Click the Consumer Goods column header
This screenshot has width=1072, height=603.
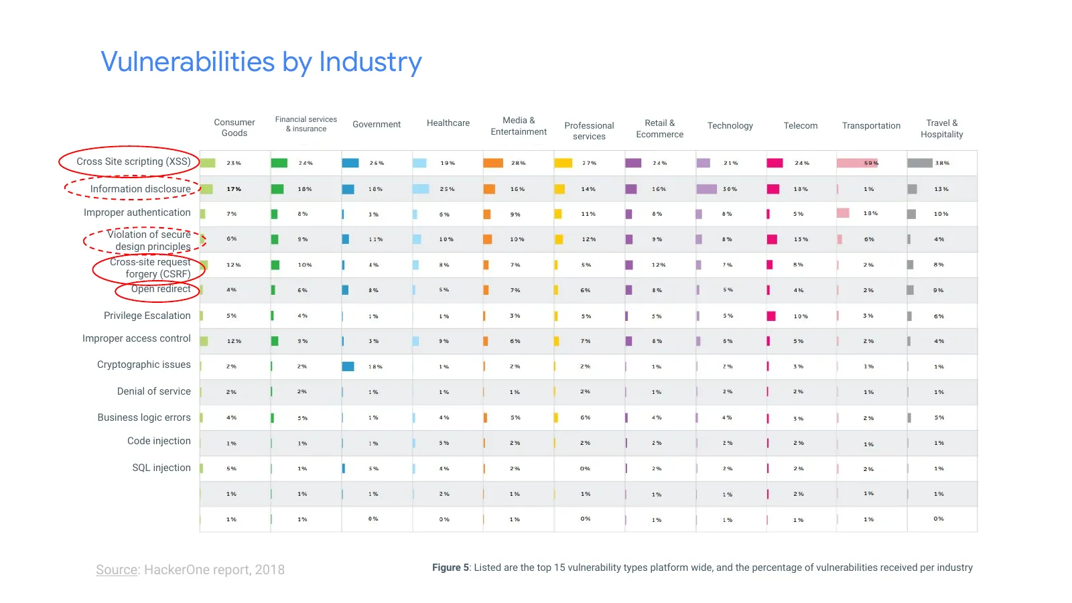click(x=234, y=127)
